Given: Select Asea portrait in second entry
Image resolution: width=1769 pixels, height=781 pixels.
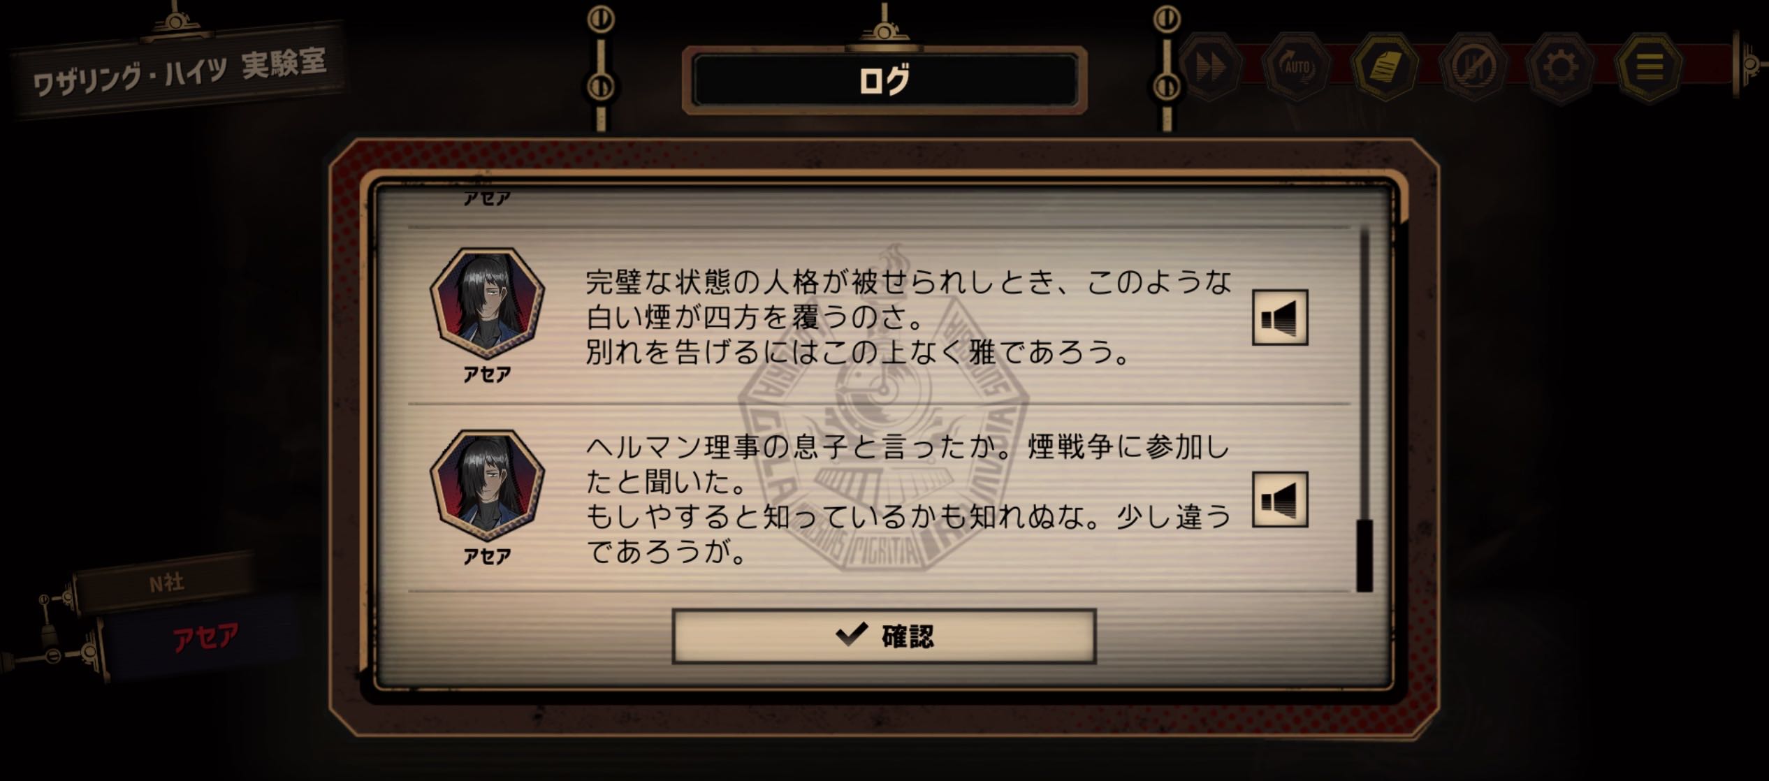Looking at the screenshot, I should click(x=487, y=486).
